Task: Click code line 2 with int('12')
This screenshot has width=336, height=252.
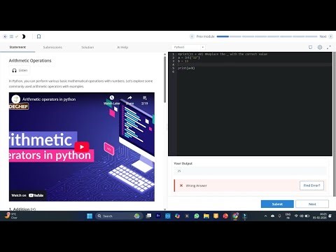Action: coord(189,57)
